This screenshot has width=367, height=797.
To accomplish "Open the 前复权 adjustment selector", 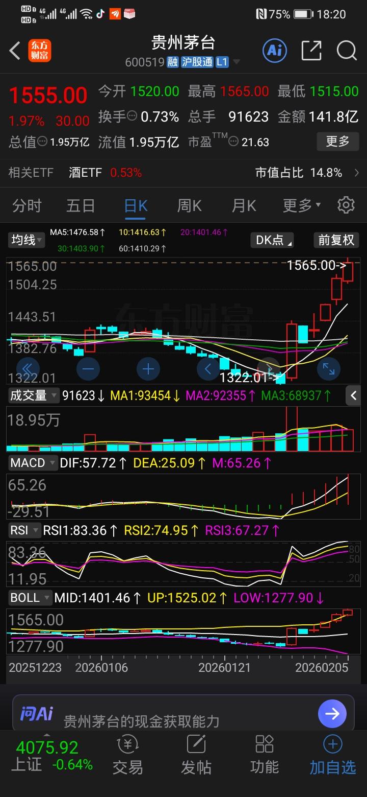I will pyautogui.click(x=336, y=240).
